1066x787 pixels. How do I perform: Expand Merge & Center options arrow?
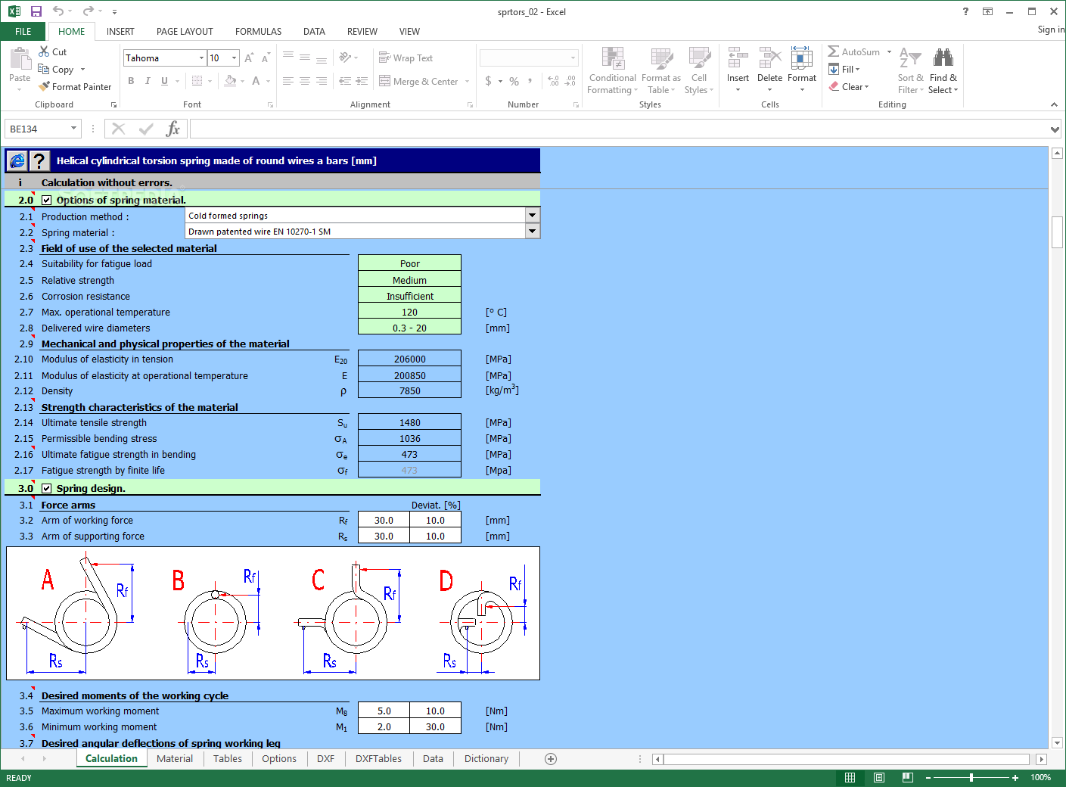pyautogui.click(x=468, y=81)
